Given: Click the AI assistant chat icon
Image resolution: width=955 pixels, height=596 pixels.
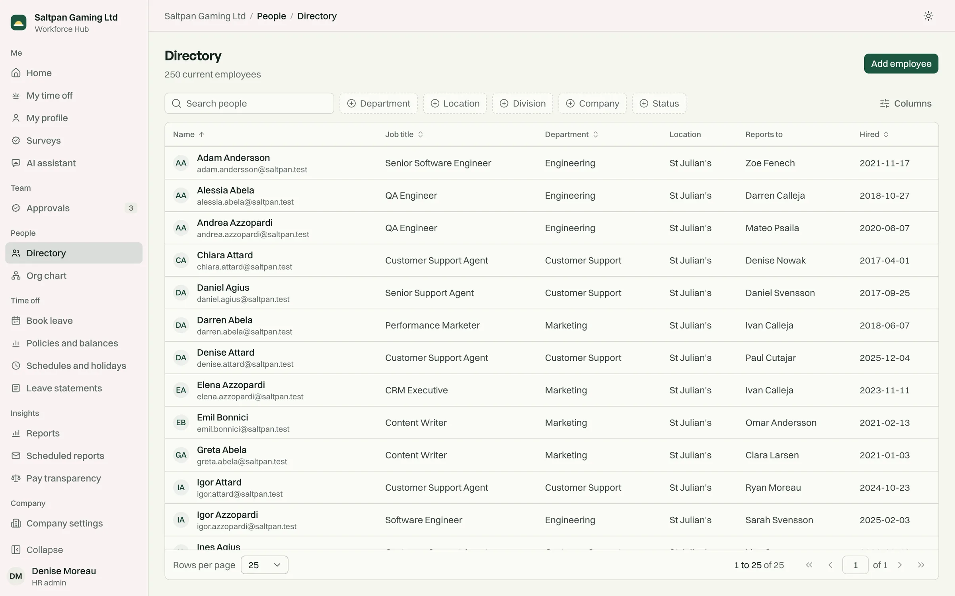Looking at the screenshot, I should pyautogui.click(x=16, y=163).
